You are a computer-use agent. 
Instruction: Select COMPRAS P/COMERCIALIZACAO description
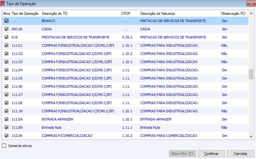click(x=67, y=136)
